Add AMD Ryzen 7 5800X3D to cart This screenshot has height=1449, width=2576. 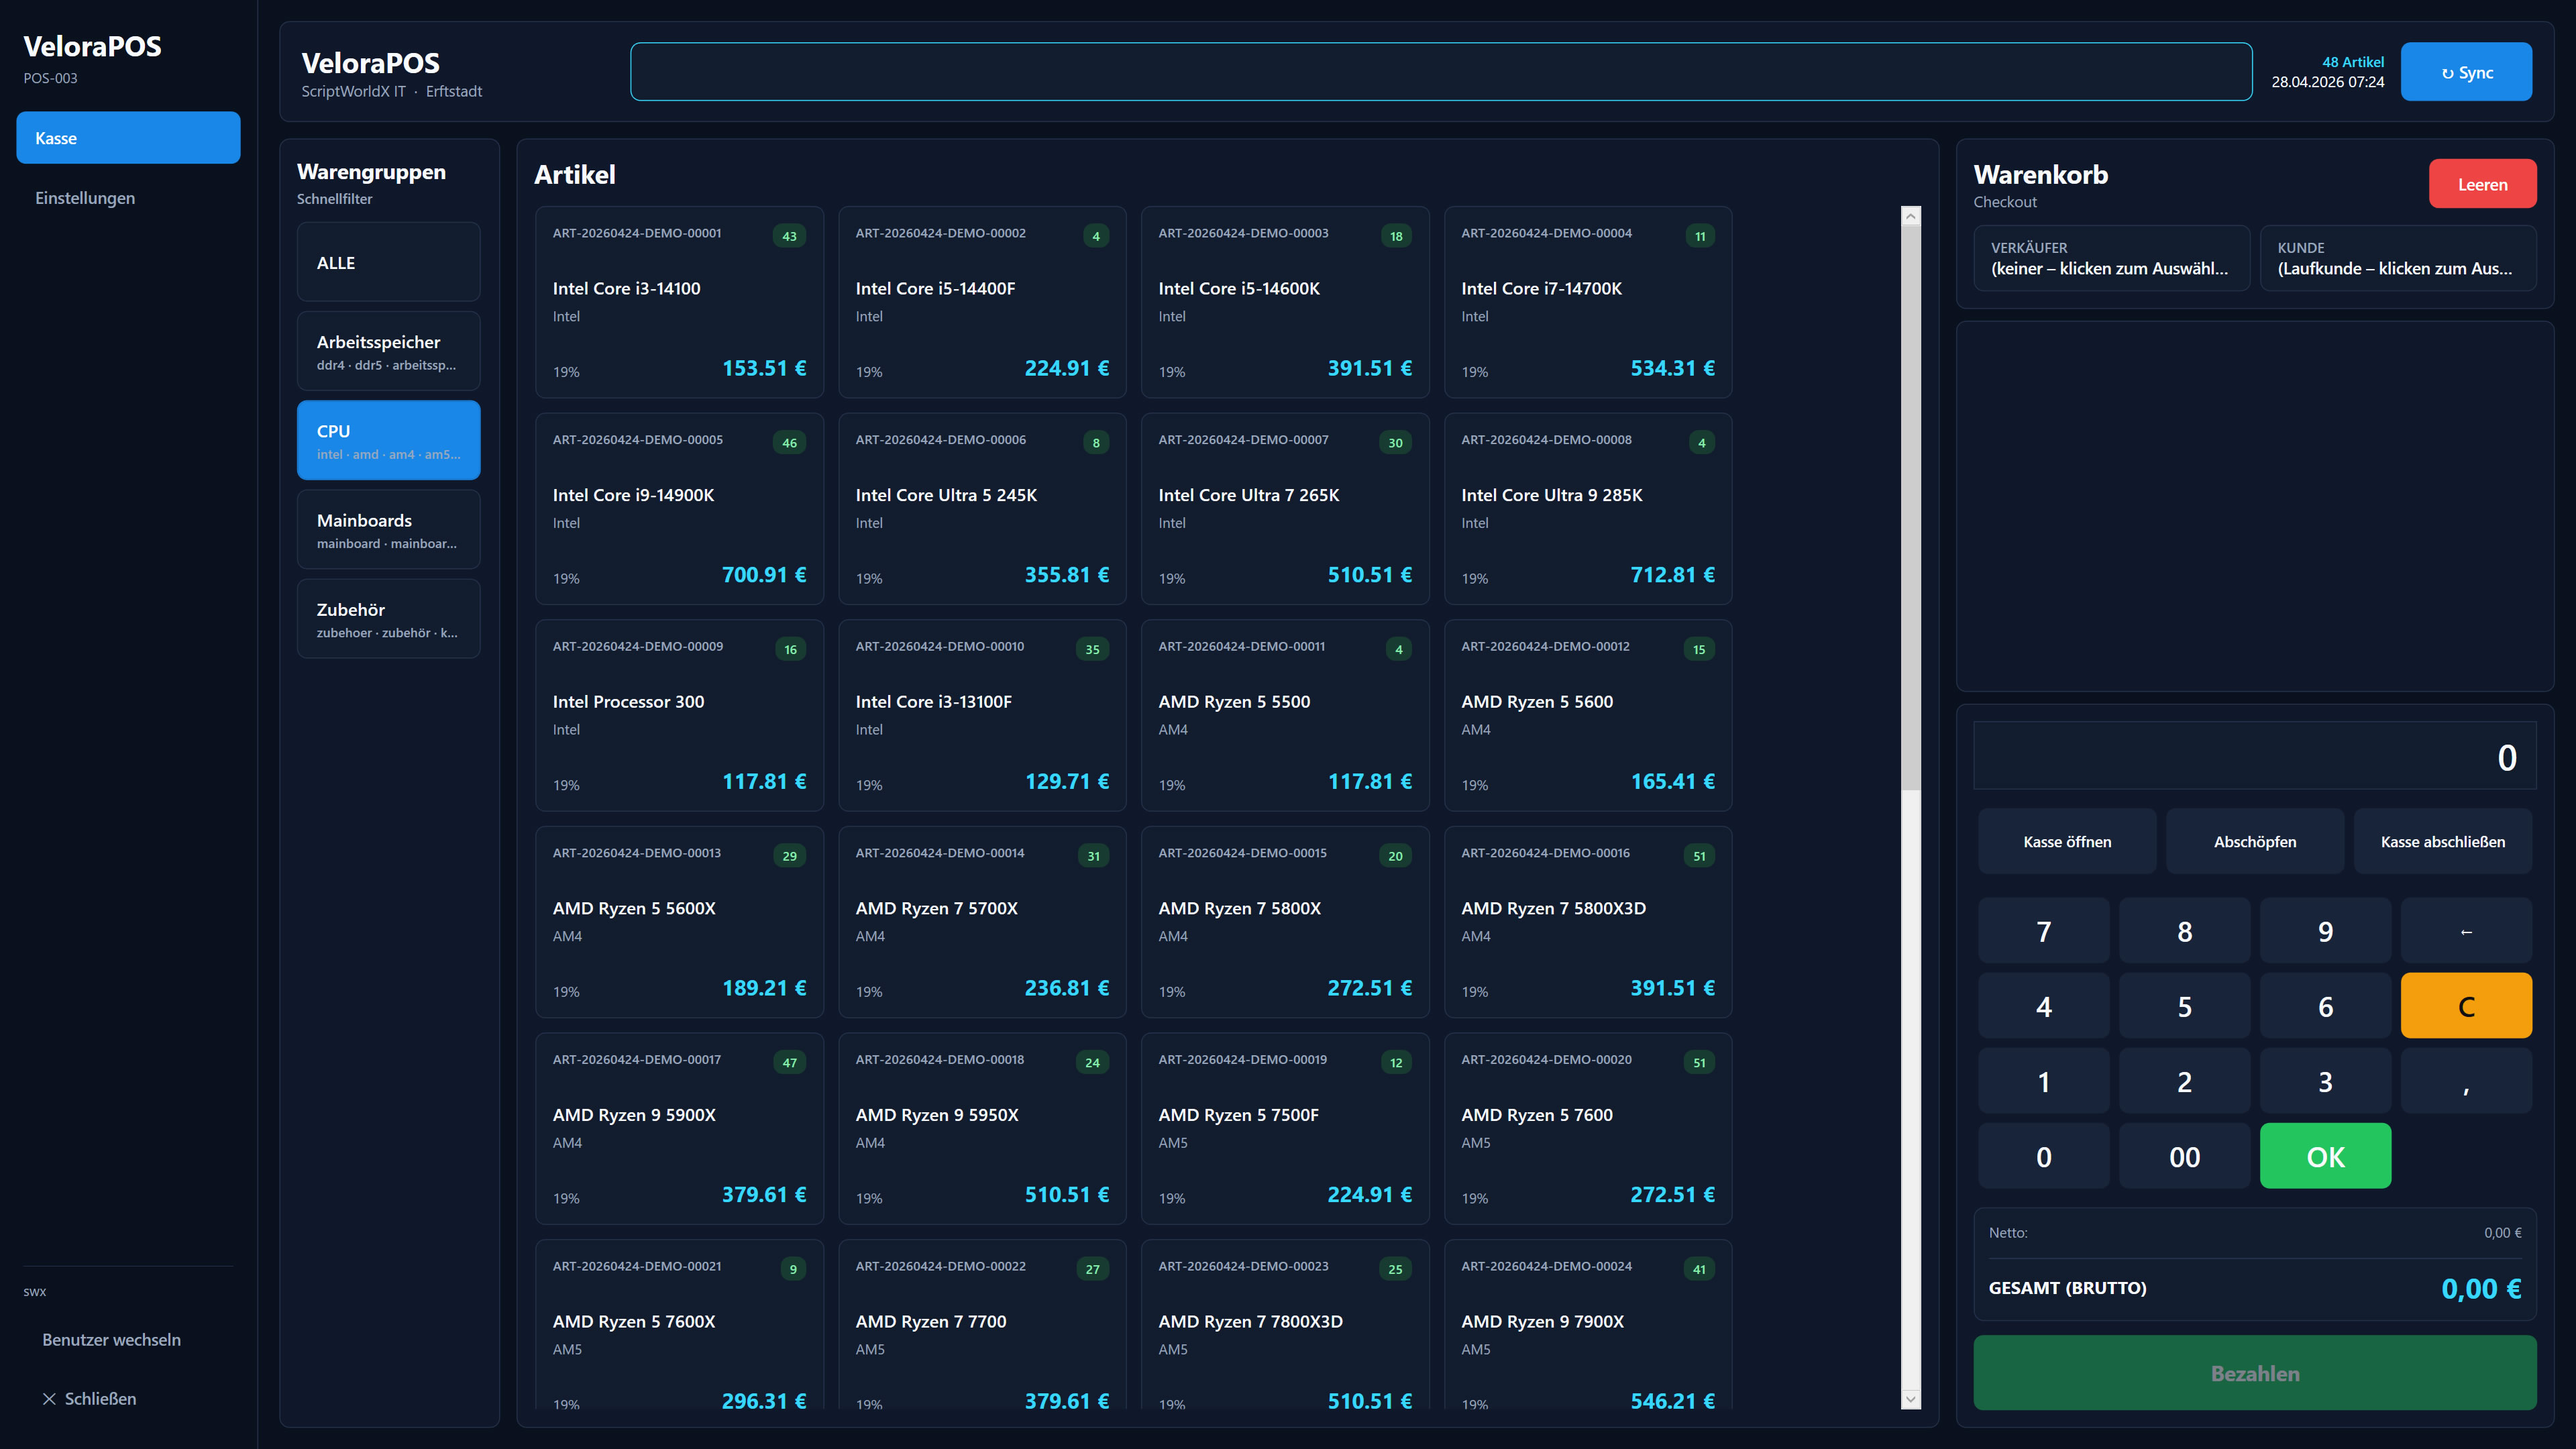1588,922
